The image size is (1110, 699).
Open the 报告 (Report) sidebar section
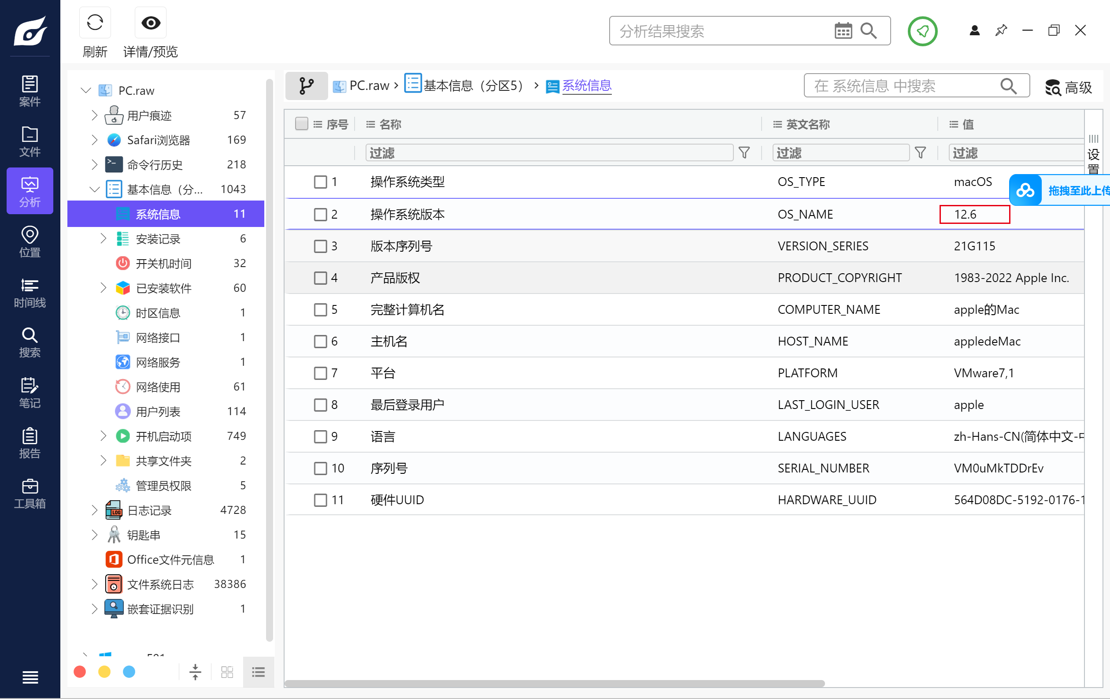tap(30, 443)
